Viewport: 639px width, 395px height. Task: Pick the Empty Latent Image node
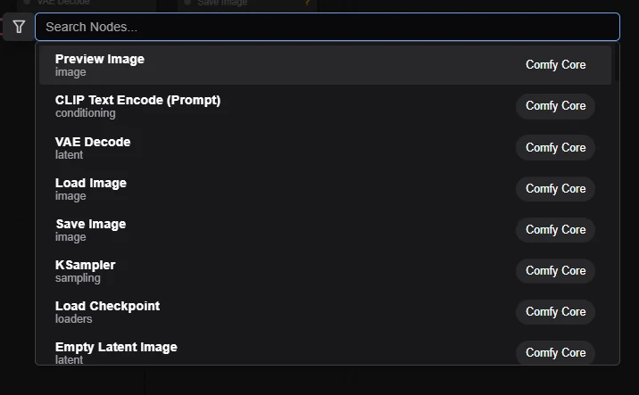click(x=116, y=352)
